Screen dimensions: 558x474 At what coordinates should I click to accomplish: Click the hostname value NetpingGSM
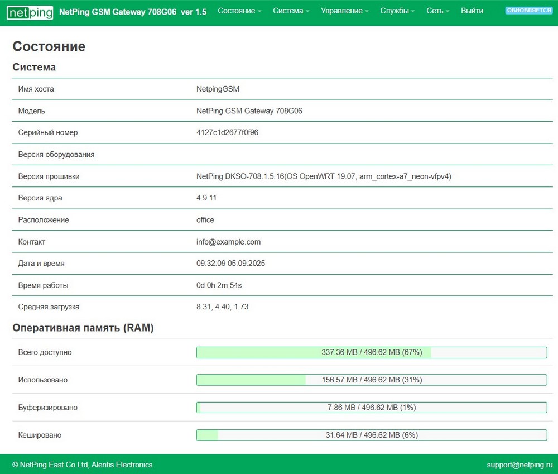(218, 89)
